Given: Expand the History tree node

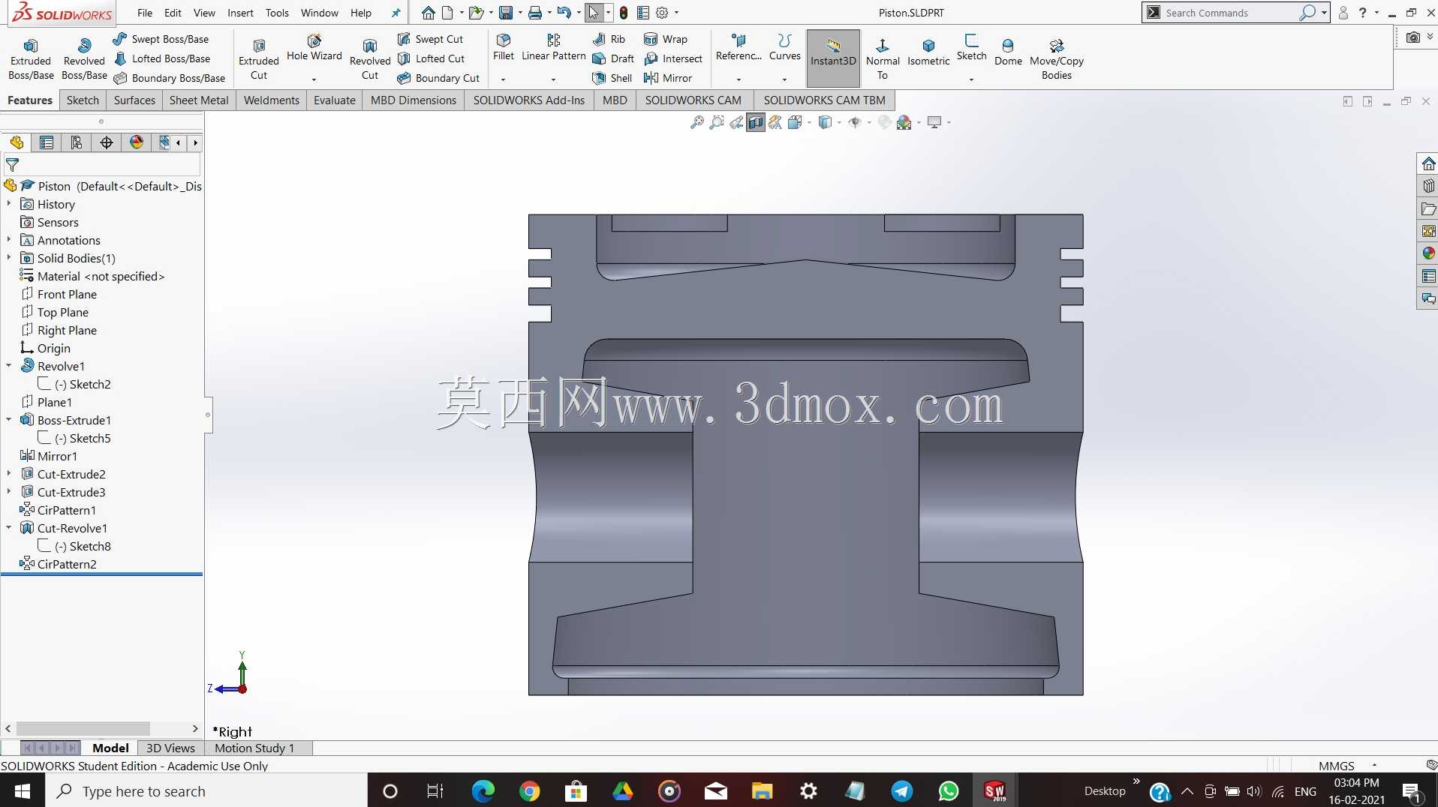Looking at the screenshot, I should 9,204.
